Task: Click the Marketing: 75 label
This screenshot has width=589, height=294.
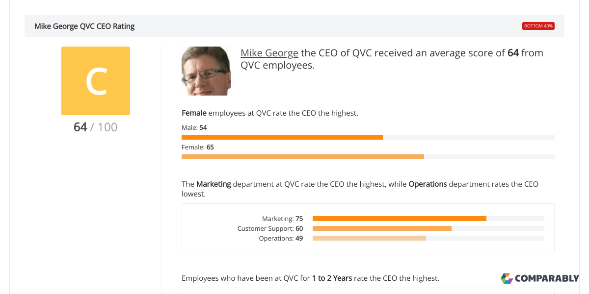Action: click(282, 219)
